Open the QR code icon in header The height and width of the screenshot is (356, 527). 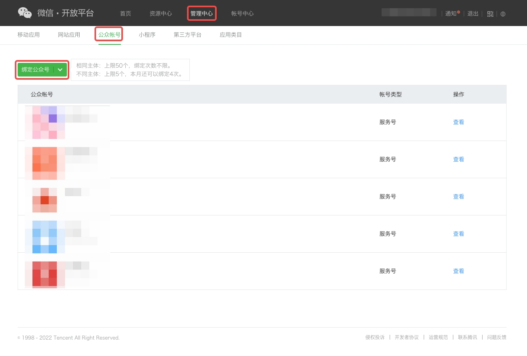point(490,14)
